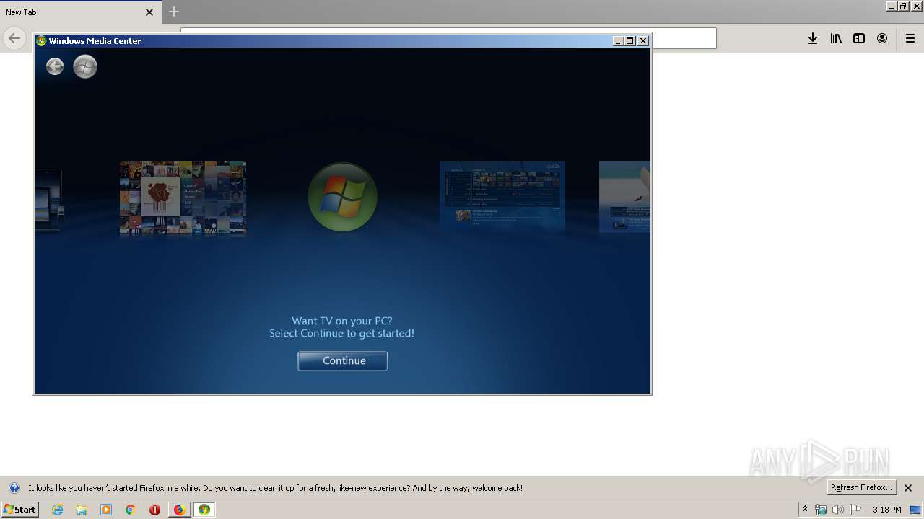
Task: Click the notification bar question mark icon
Action: tap(14, 488)
